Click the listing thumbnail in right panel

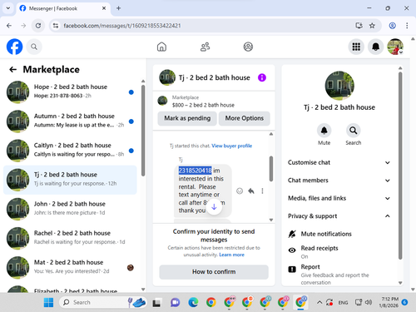[339, 86]
